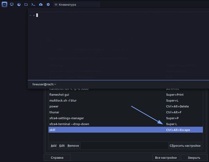Image resolution: width=209 pixels, height=162 pixels.
Task: Open the file manager folder icon
Action: coord(26,4)
